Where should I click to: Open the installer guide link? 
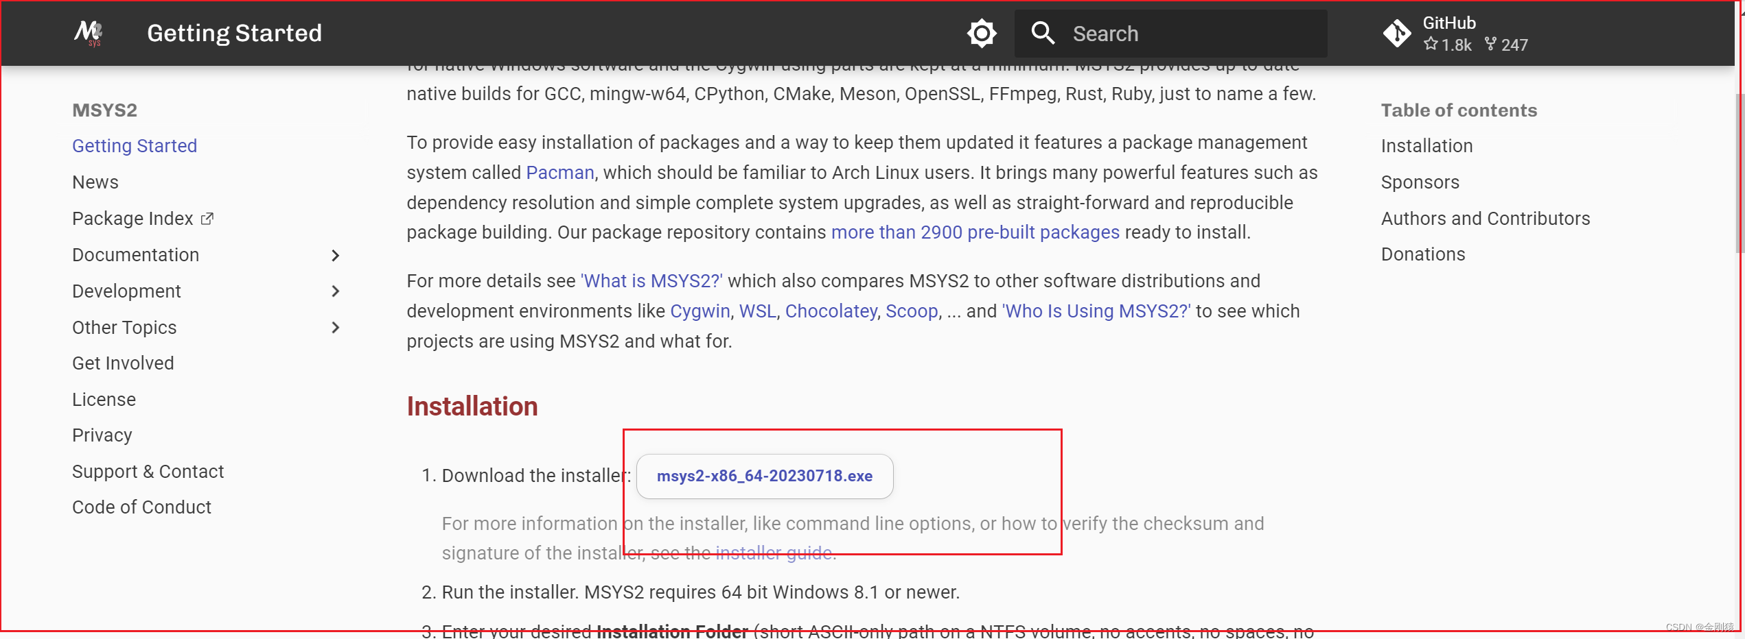click(774, 553)
